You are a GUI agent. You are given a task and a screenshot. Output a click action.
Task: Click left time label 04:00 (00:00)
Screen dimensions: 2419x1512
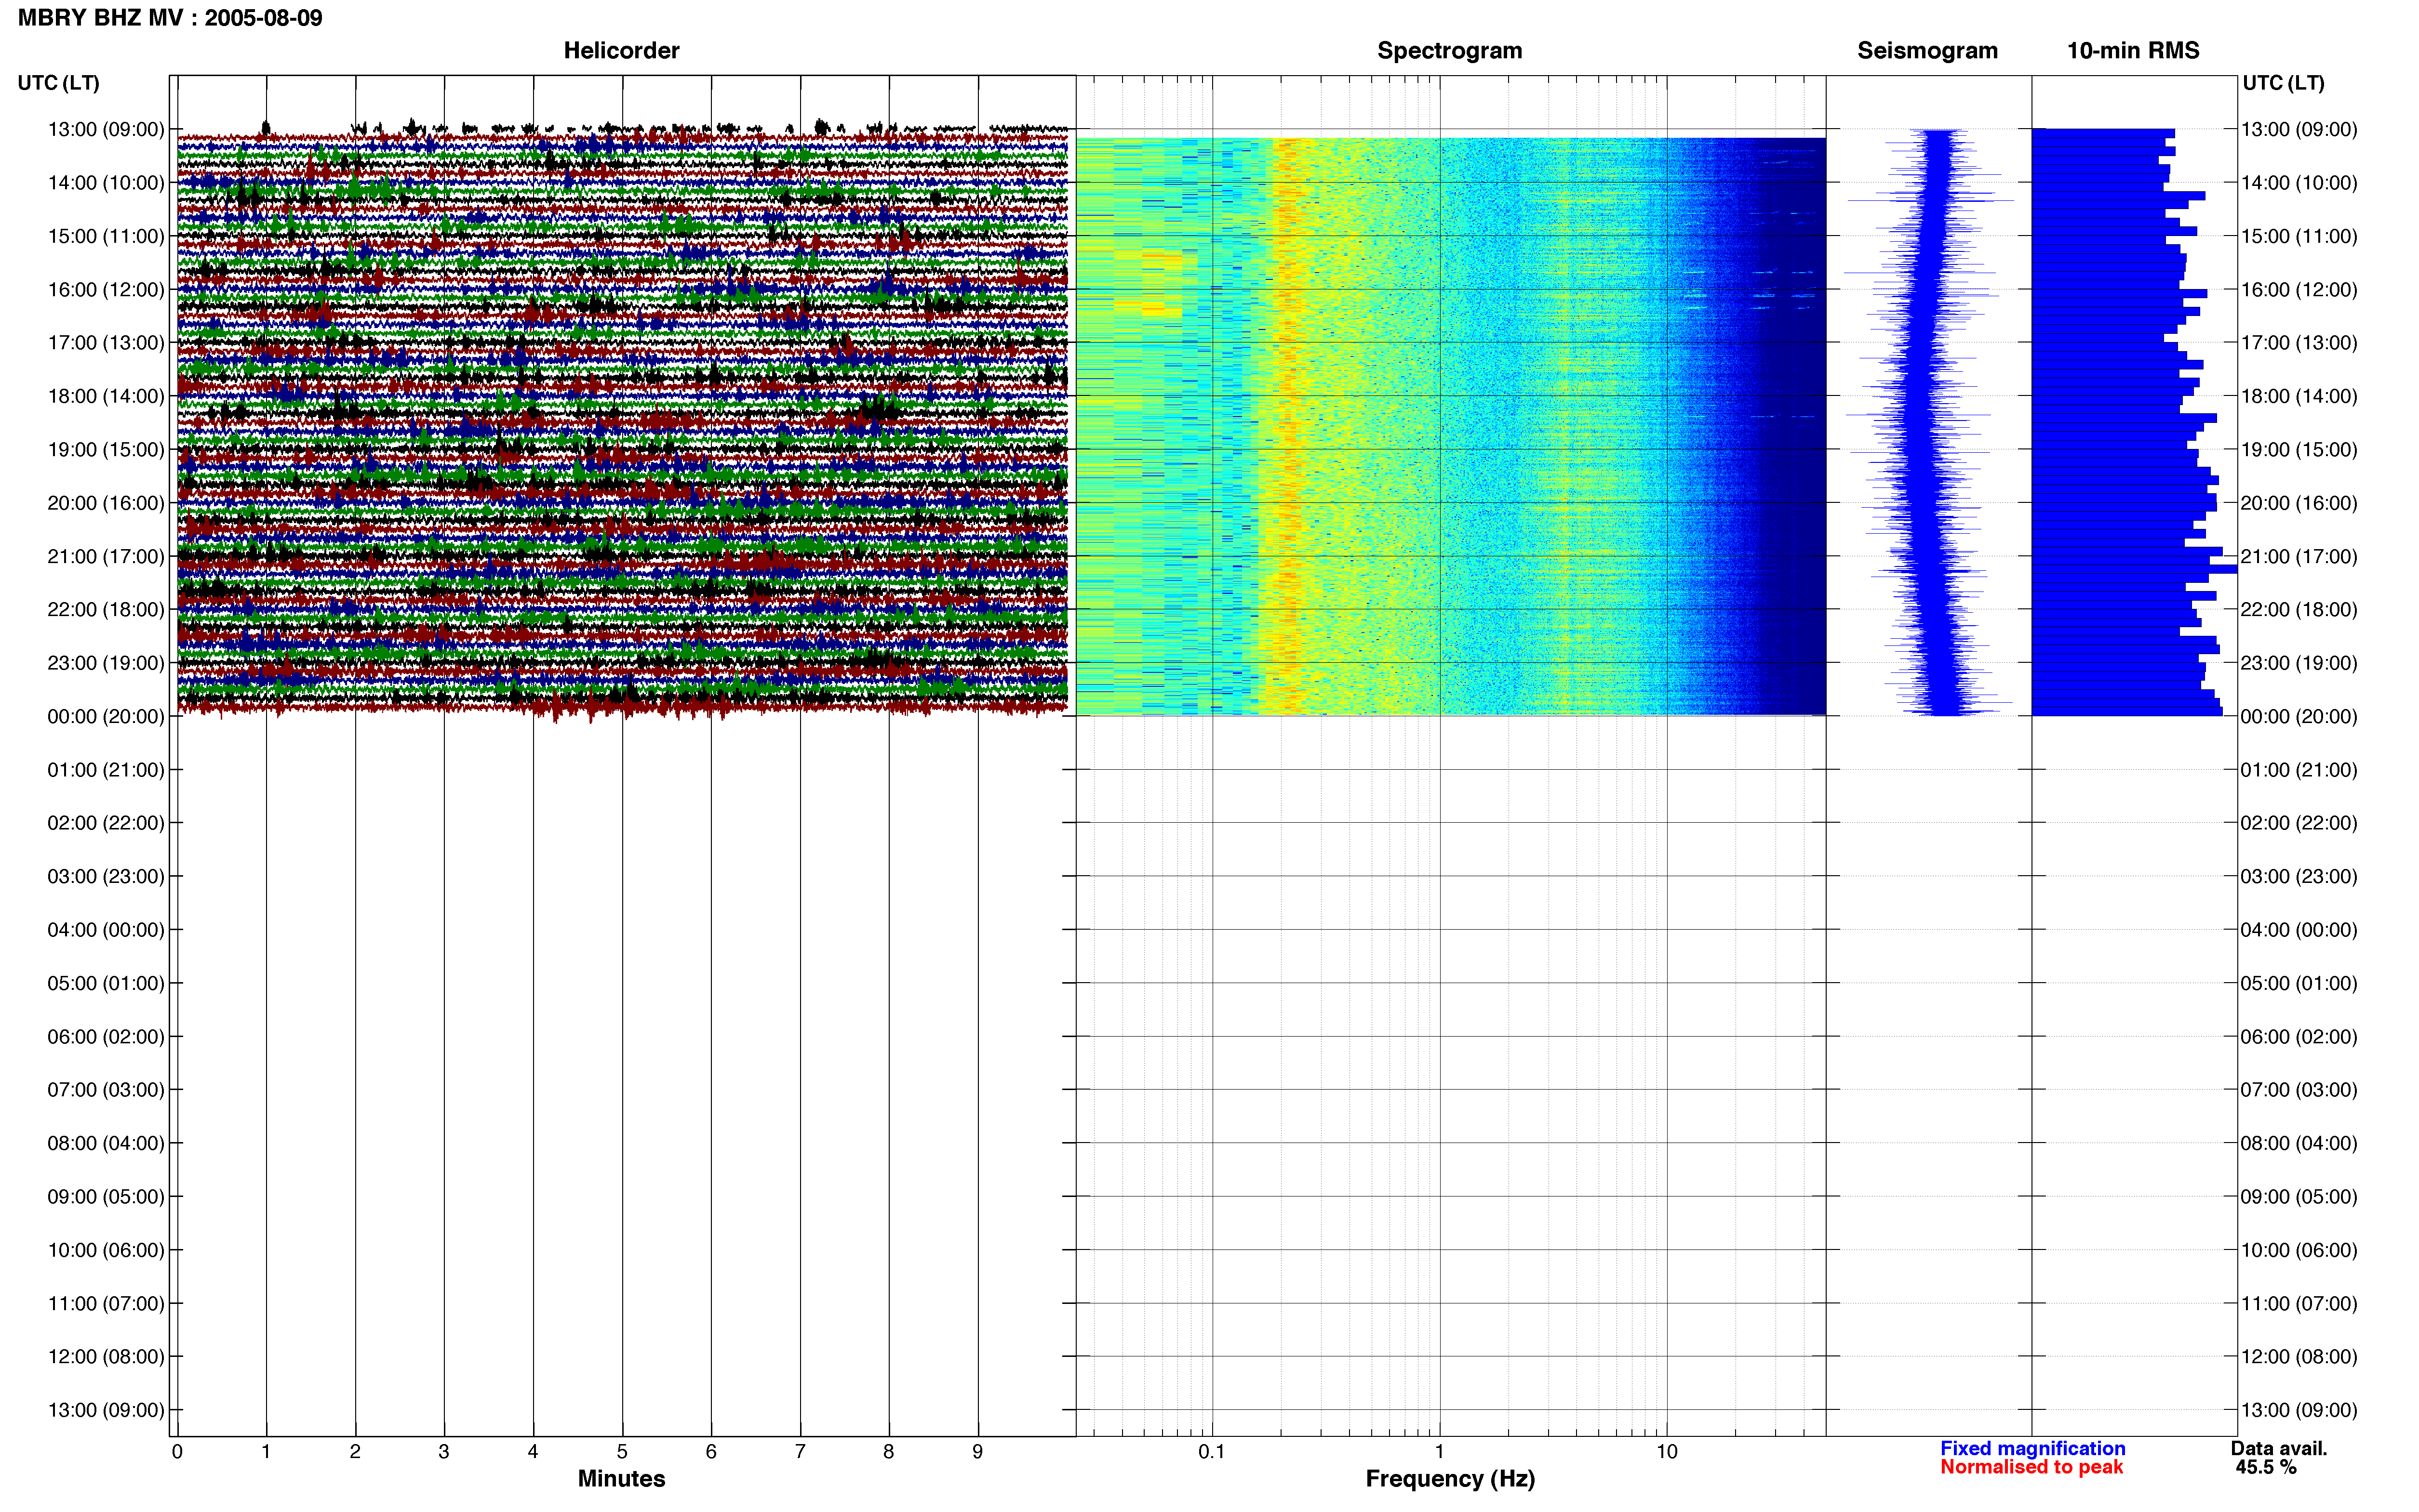[x=106, y=930]
